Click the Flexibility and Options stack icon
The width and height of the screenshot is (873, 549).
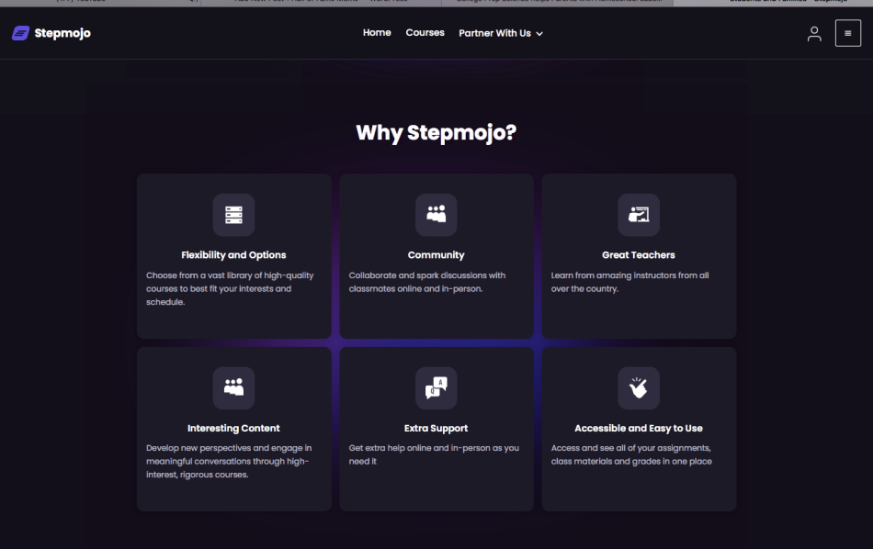click(233, 215)
